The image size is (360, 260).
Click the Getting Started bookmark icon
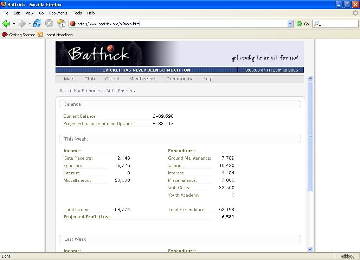5,35
